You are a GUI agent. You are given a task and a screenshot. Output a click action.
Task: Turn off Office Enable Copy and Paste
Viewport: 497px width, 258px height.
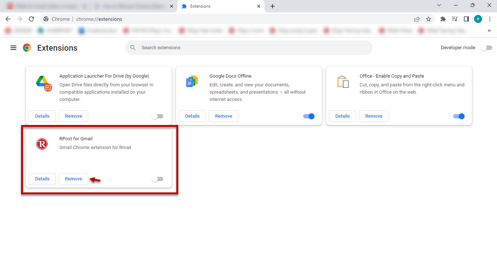[x=459, y=116]
